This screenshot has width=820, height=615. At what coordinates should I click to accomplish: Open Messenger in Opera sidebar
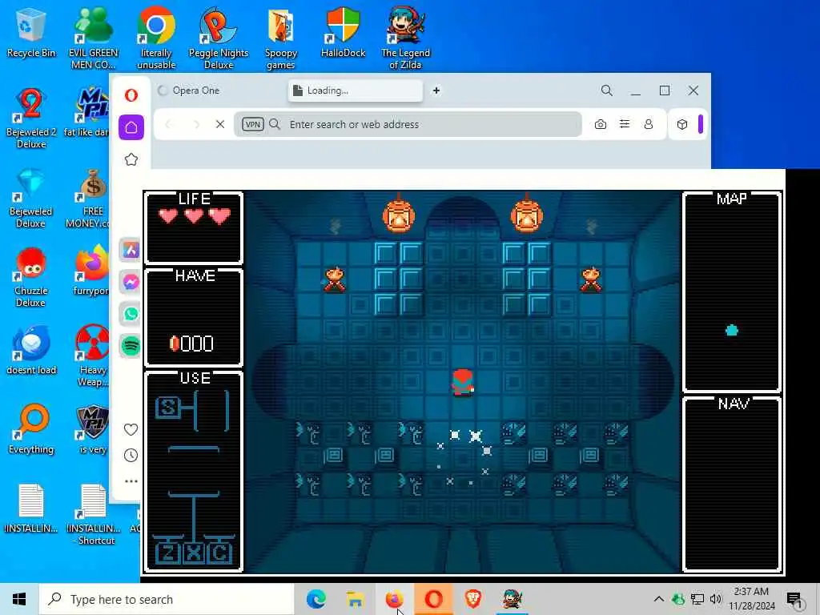pyautogui.click(x=131, y=282)
